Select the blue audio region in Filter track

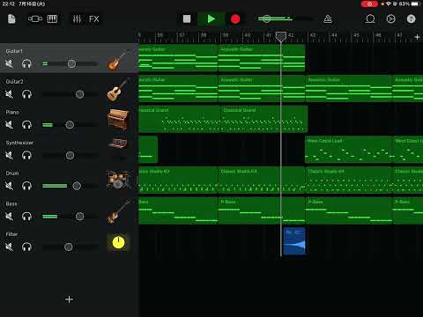[294, 240]
